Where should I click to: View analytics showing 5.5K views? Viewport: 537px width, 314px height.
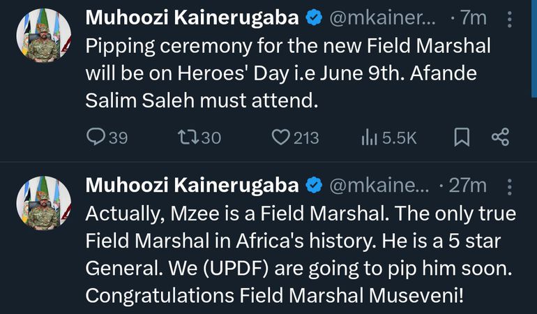click(370, 138)
